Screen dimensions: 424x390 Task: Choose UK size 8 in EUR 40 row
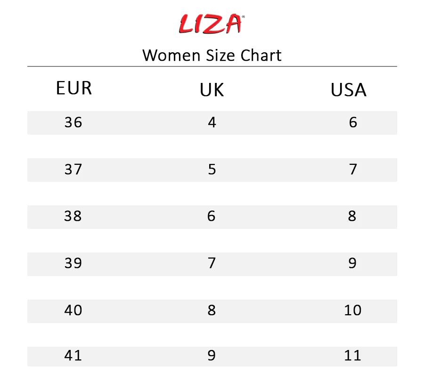(x=212, y=310)
